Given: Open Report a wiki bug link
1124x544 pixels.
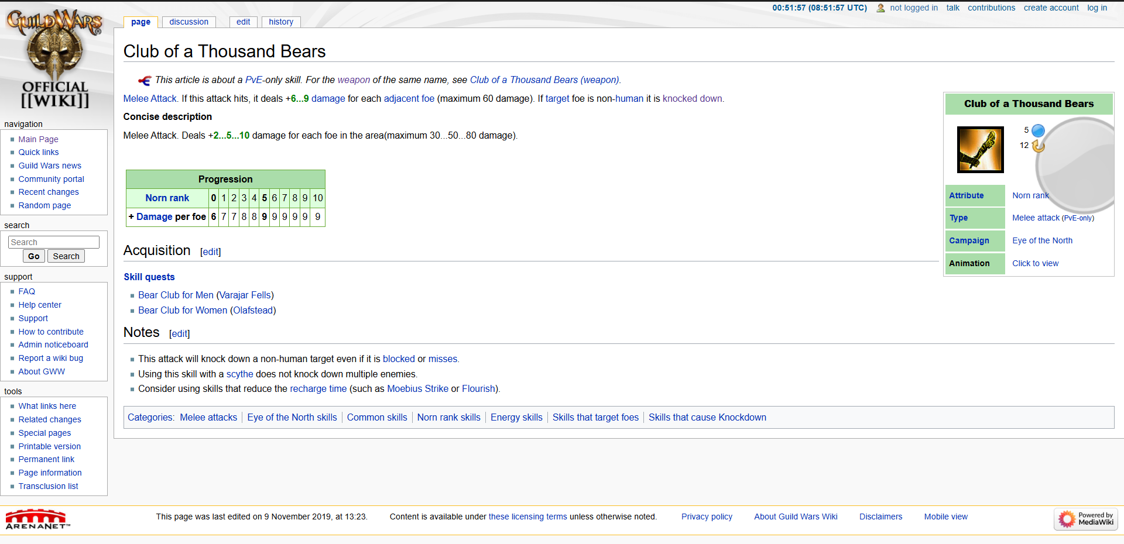Looking at the screenshot, I should coord(50,358).
